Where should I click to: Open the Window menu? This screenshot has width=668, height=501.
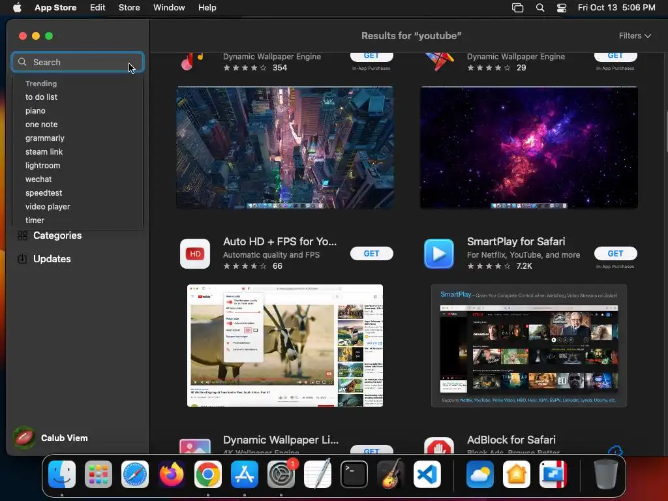click(x=169, y=8)
